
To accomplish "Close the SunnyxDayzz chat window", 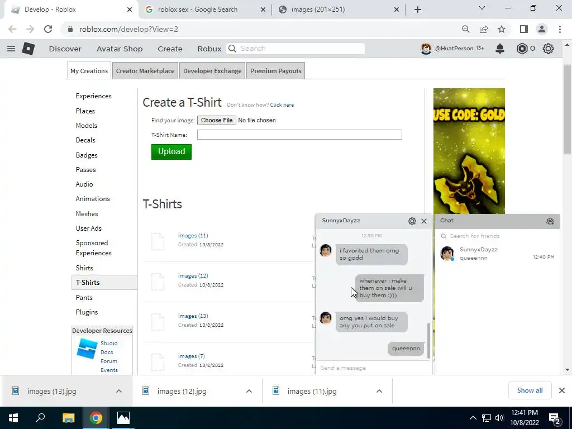I will tap(424, 221).
